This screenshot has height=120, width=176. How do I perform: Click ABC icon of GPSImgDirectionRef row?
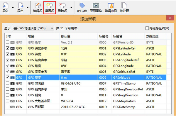click(x=12, y=89)
